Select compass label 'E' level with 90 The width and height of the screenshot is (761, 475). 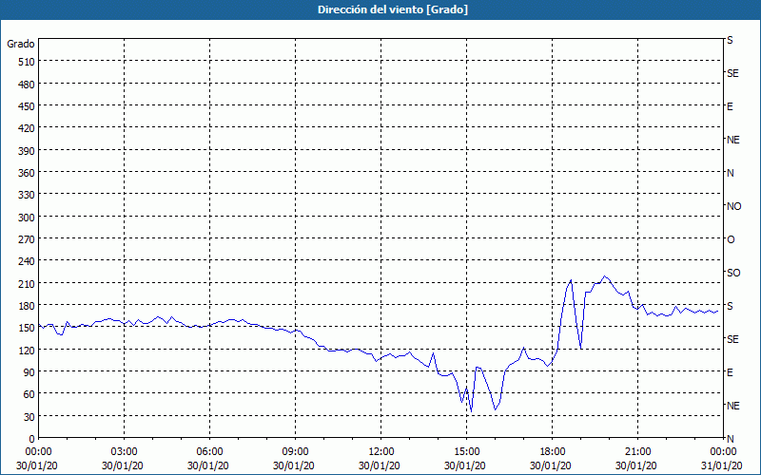[730, 372]
